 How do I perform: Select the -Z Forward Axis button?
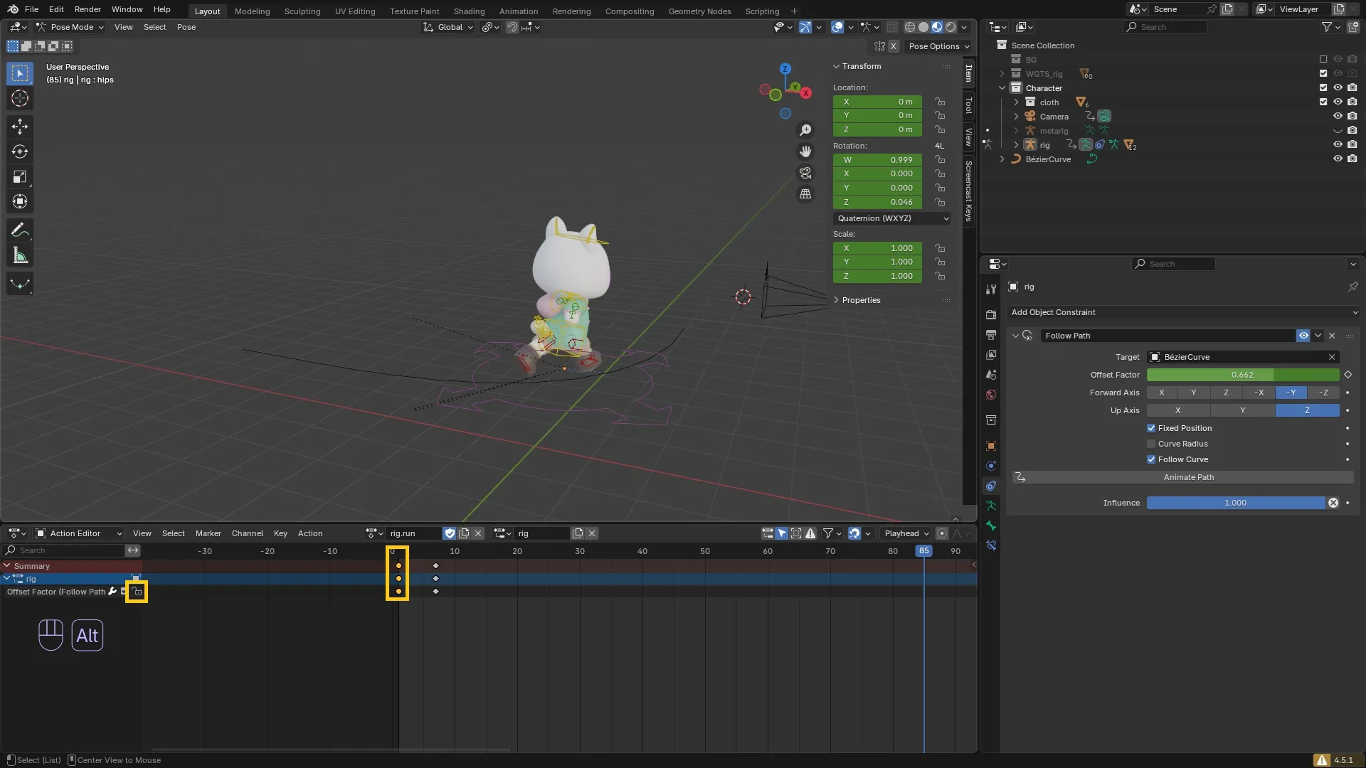(1323, 393)
